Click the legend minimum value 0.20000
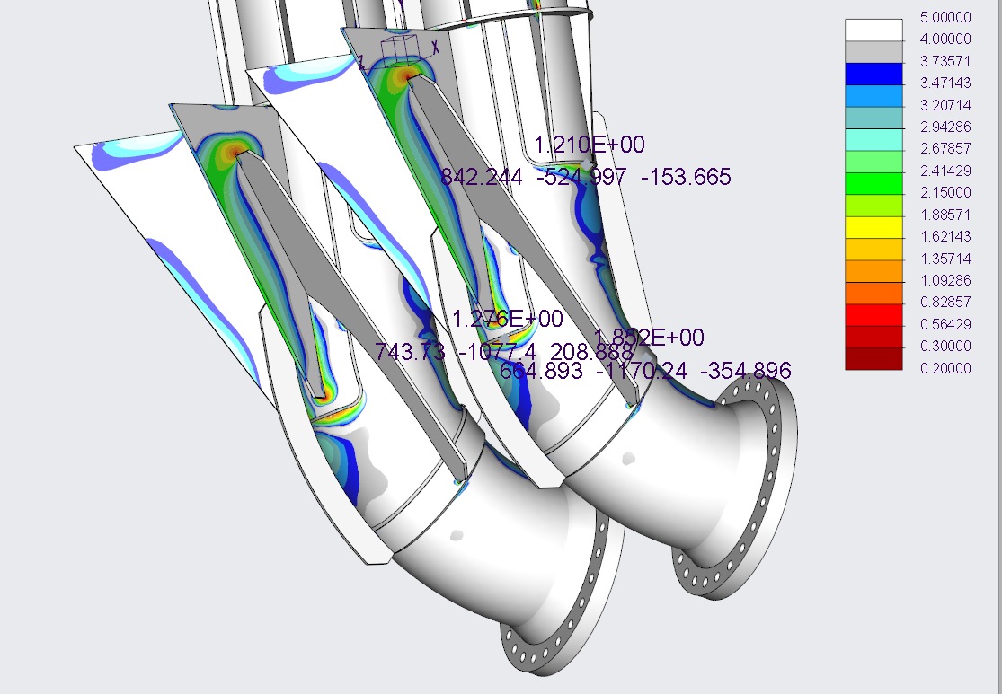Image resolution: width=1002 pixels, height=694 pixels. pos(945,368)
